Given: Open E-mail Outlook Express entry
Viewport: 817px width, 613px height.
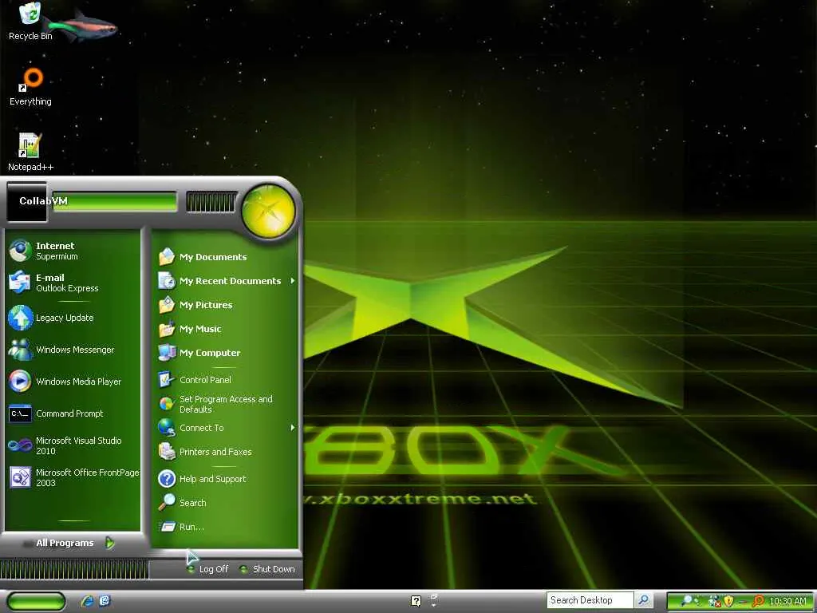Looking at the screenshot, I should tap(73, 283).
